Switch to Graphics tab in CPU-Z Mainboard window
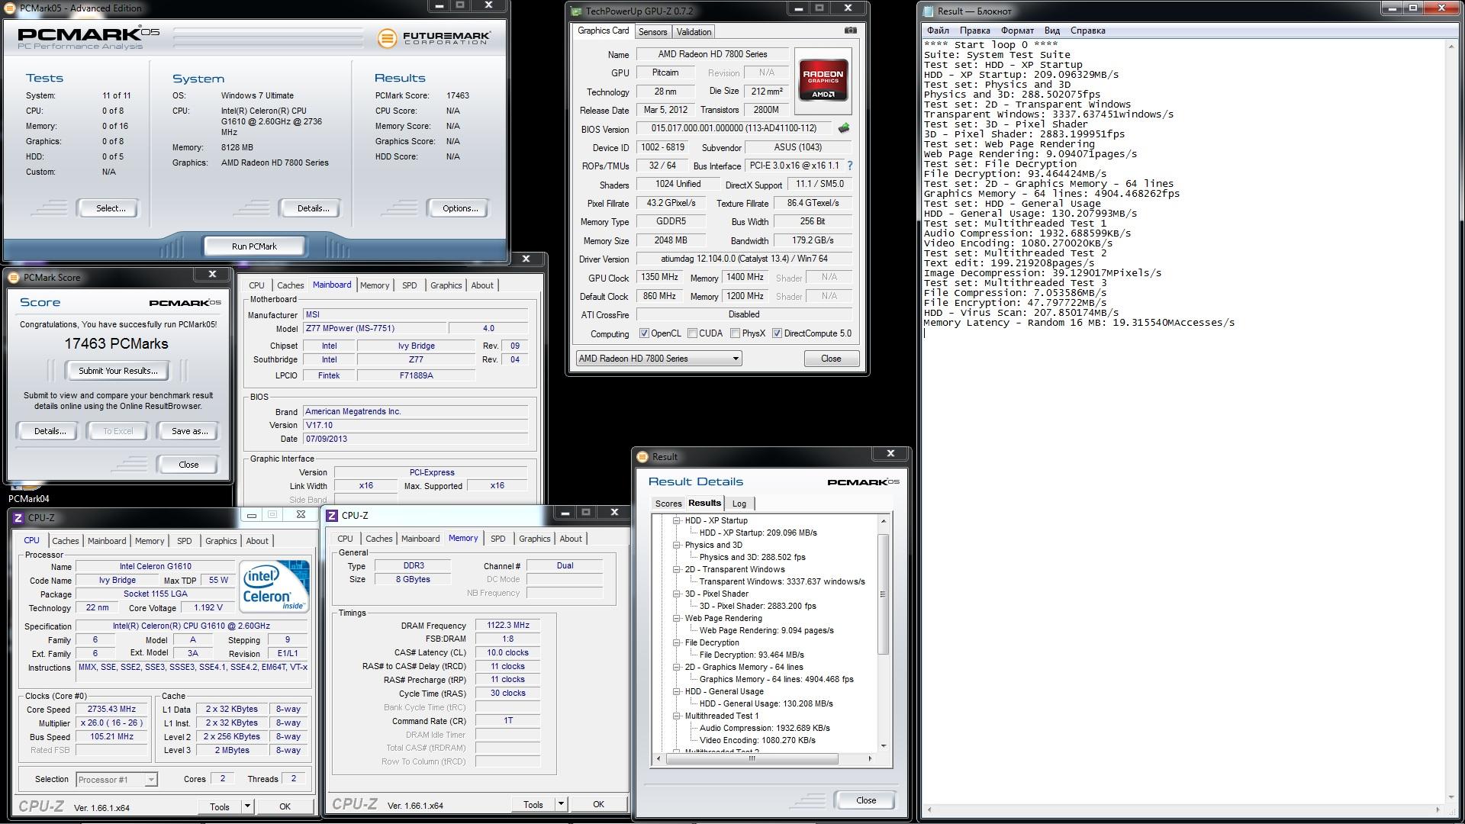 click(x=446, y=285)
